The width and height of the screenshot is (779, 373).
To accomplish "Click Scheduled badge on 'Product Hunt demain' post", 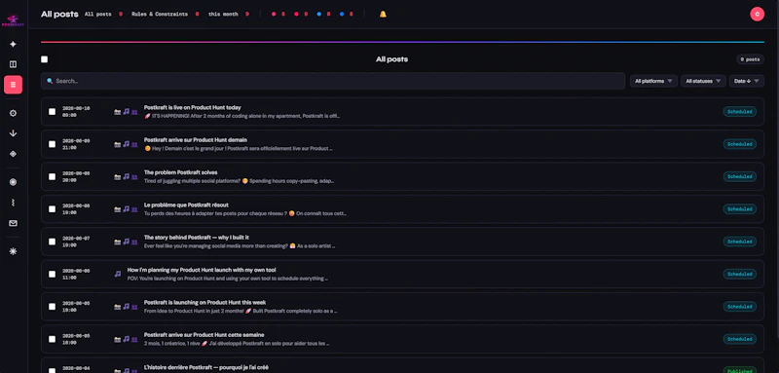I will coord(739,144).
